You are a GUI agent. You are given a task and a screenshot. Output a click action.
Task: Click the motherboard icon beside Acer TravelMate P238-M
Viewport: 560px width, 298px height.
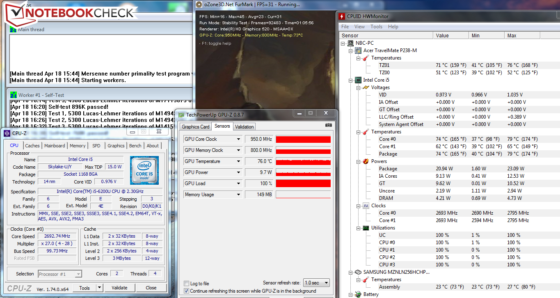pyautogui.click(x=359, y=50)
